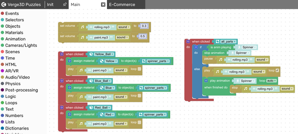Open the all_parts group dropdown
The image size is (298, 134).
(228, 42)
